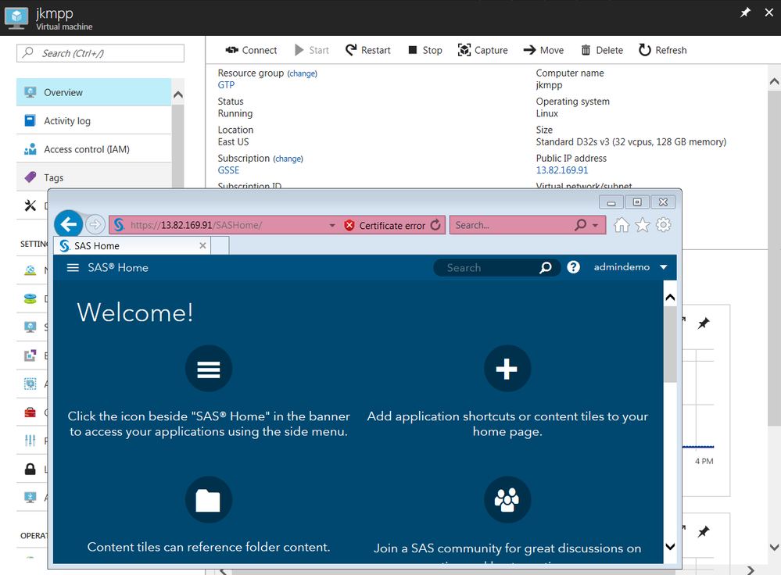The width and height of the screenshot is (781, 575).
Task: Change the resource group link
Action: point(303,73)
